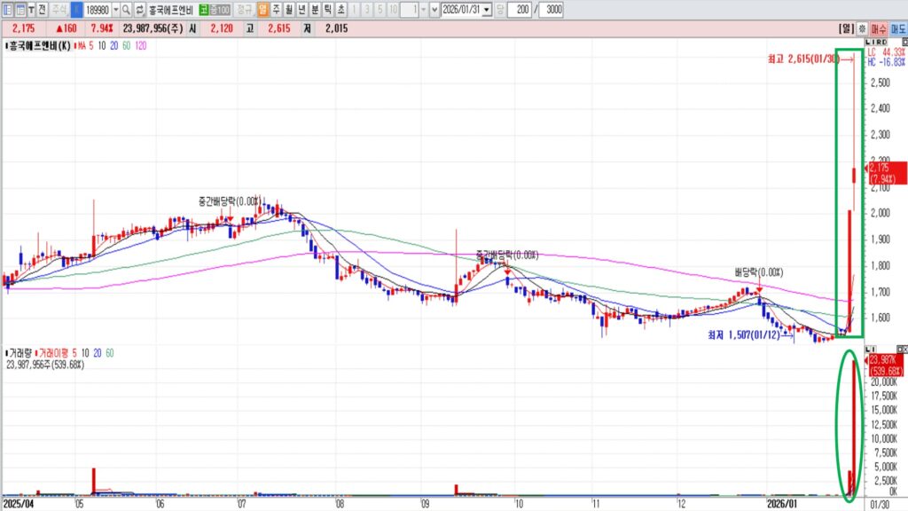Click the magnifier stock search icon
The height and width of the screenshot is (511, 908).
pyautogui.click(x=126, y=9)
